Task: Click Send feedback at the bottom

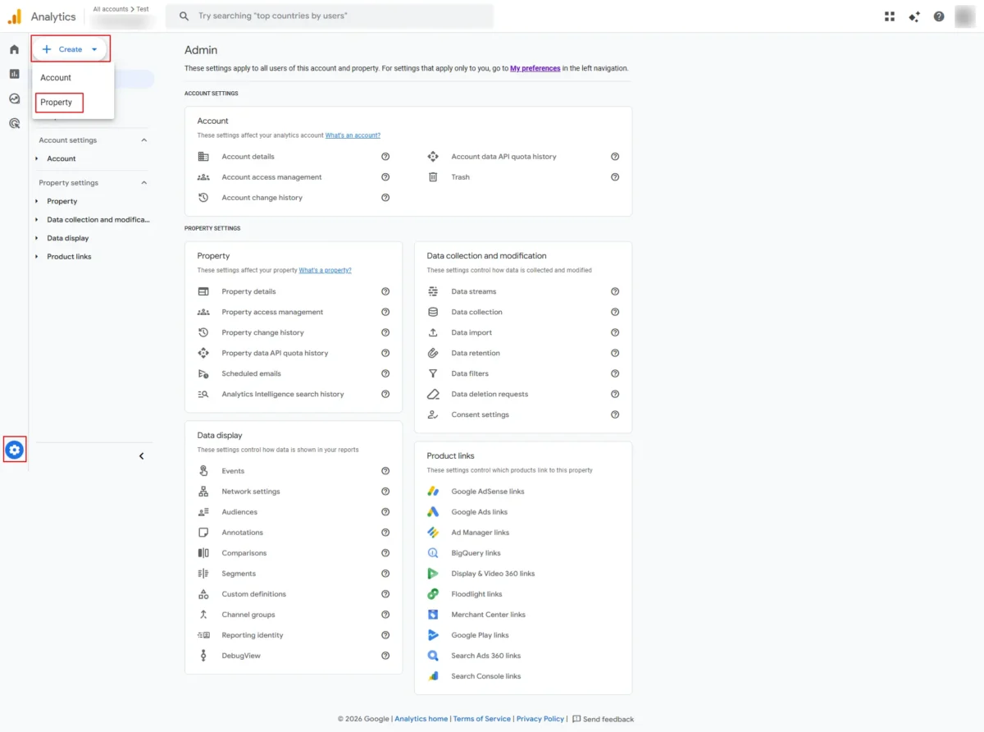Action: click(608, 718)
